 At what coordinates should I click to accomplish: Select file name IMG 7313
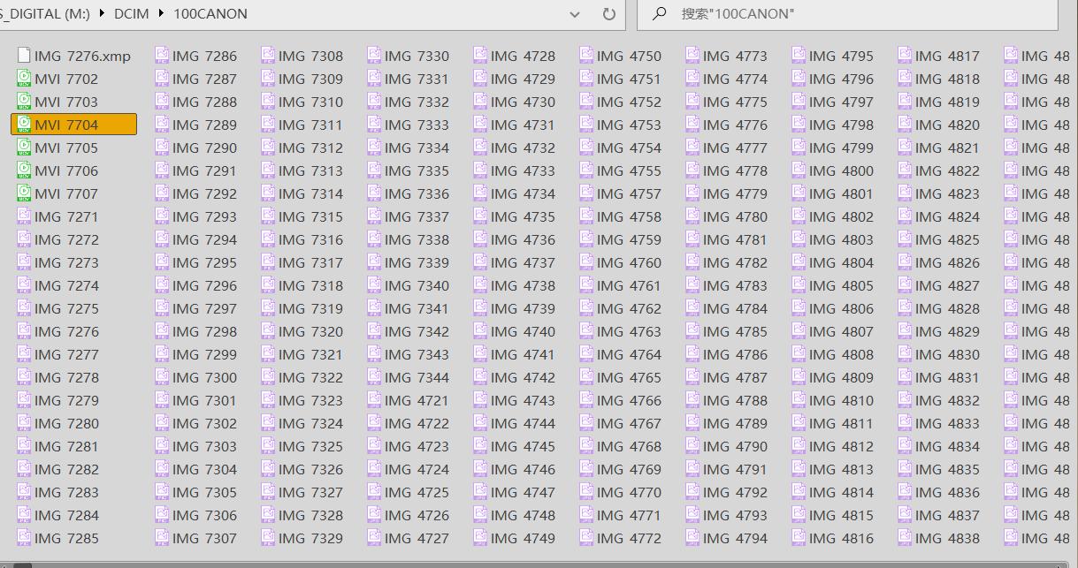[x=311, y=170]
